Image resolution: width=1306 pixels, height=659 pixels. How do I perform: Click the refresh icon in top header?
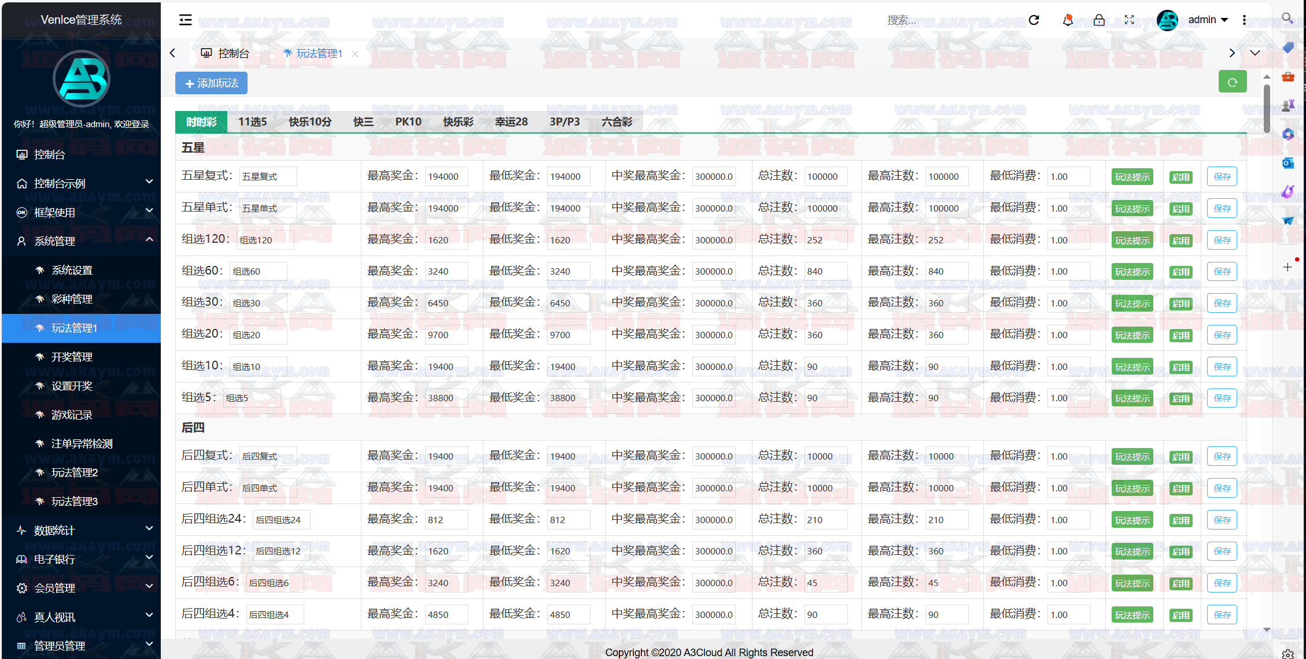click(x=1034, y=20)
